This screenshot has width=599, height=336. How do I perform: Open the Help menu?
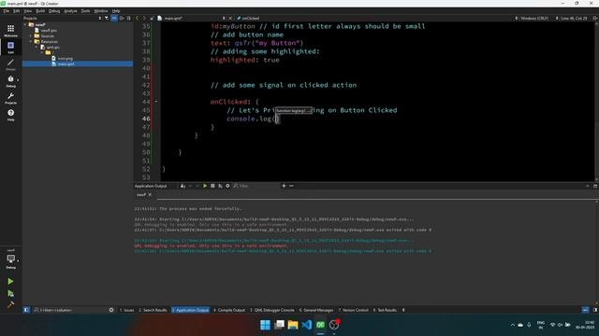(x=116, y=11)
